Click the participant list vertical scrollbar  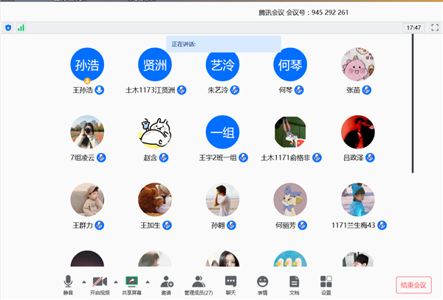[x=413, y=103]
